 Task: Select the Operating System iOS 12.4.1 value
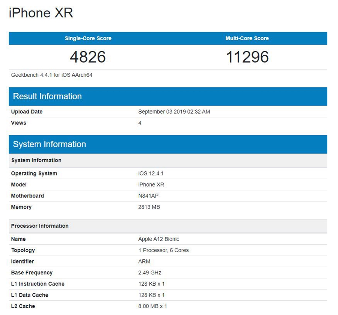click(149, 173)
